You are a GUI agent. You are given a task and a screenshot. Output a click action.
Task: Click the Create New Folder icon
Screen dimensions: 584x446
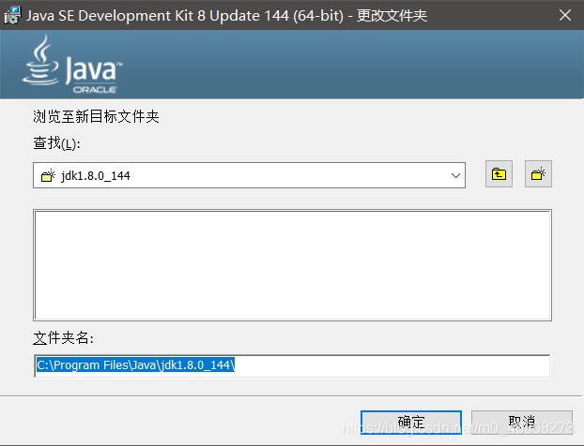538,174
